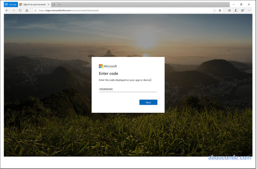Click the browser Back arrow

[x=7, y=10]
